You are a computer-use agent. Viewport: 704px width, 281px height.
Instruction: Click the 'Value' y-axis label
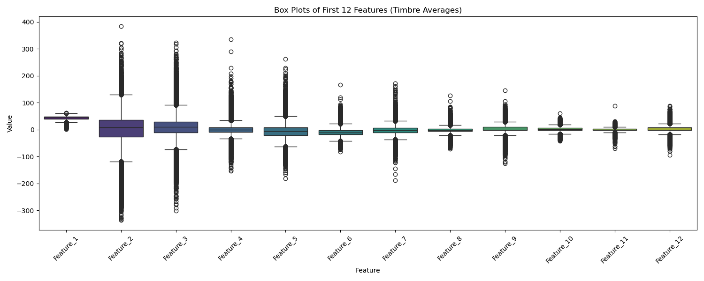coord(10,124)
